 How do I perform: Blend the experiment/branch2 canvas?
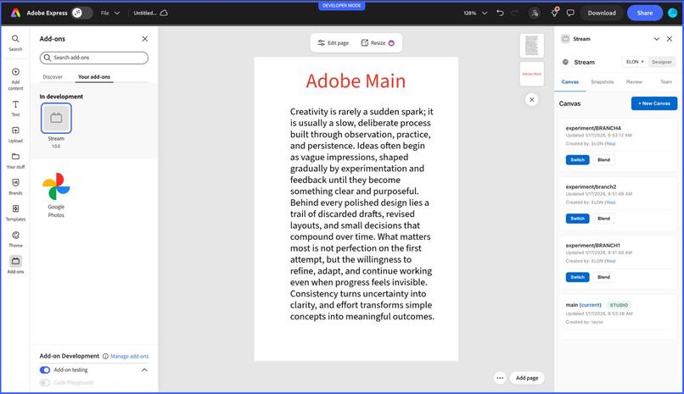coord(603,219)
